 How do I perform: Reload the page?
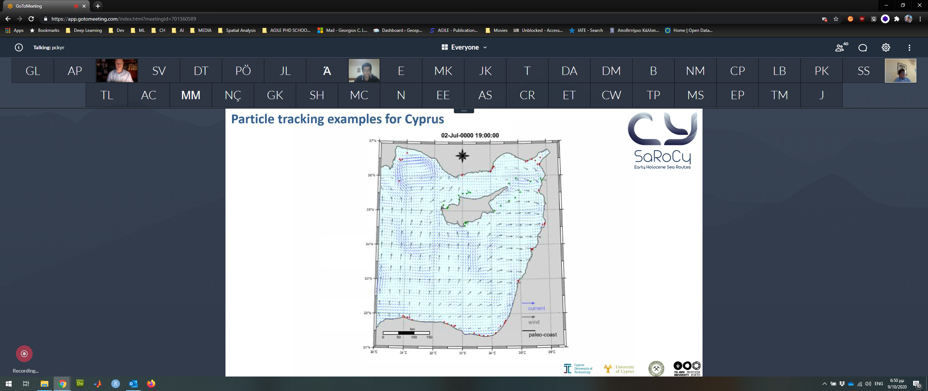click(31, 19)
